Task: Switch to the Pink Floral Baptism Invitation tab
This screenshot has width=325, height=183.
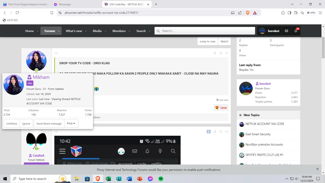Action: (x=25, y=4)
